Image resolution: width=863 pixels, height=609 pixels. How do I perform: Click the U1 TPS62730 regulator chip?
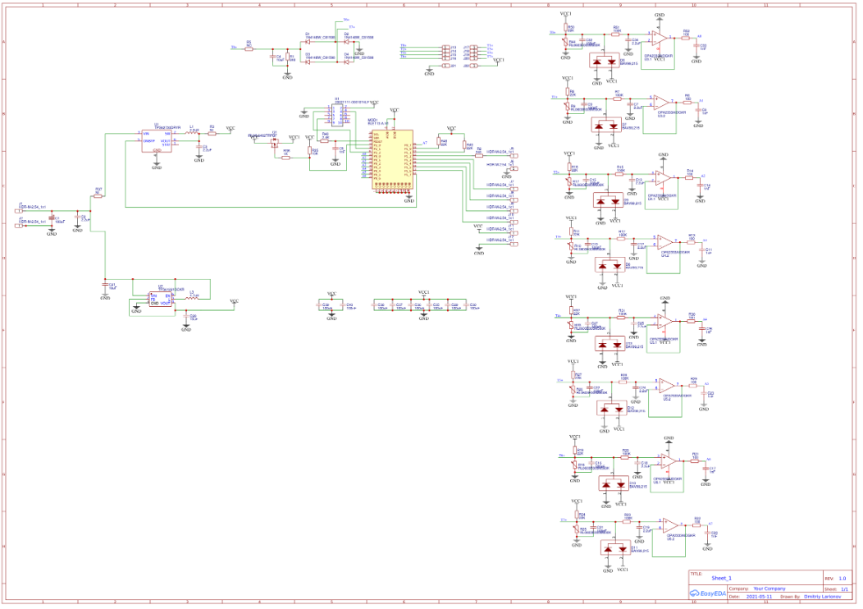point(156,142)
